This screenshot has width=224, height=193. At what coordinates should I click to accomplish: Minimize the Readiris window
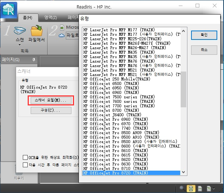coord(181,6)
